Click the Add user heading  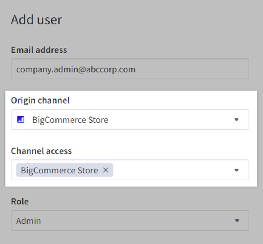37,20
